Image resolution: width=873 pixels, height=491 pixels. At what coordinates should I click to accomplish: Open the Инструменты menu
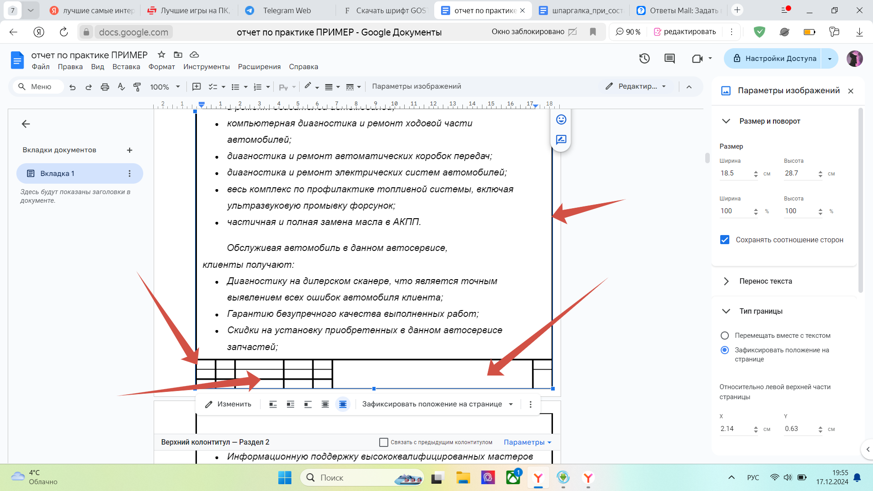[206, 67]
